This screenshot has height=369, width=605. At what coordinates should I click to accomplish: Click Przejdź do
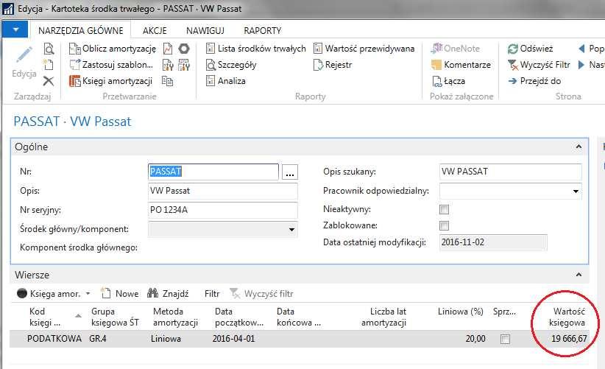click(x=534, y=81)
